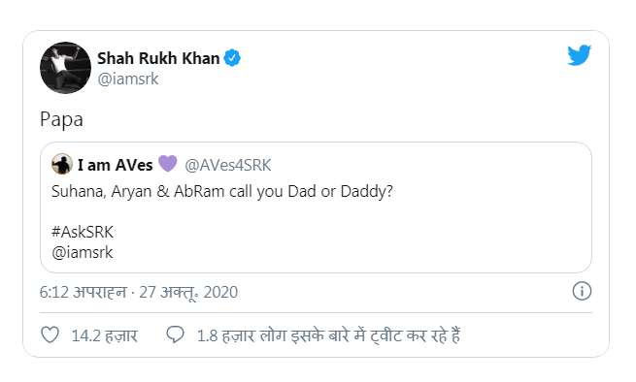The width and height of the screenshot is (636, 382).
Task: Click the reply speech bubble icon
Action: (175, 335)
